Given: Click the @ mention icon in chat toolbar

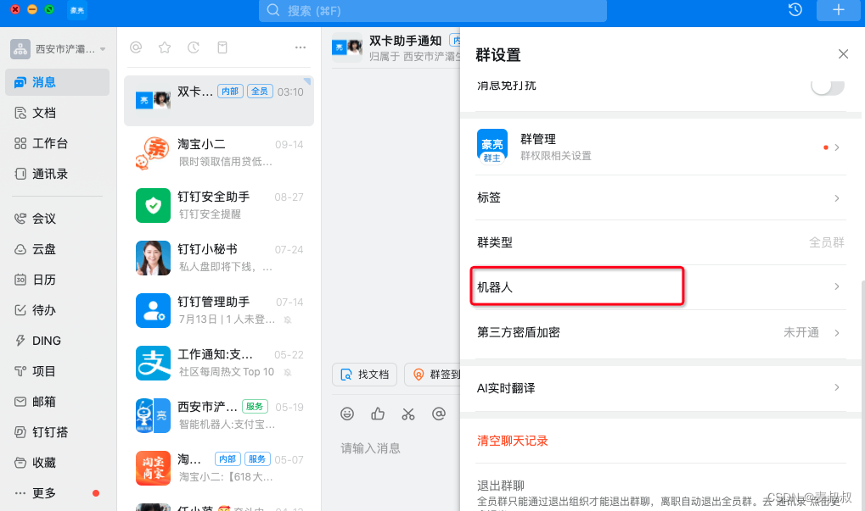Looking at the screenshot, I should click(439, 414).
